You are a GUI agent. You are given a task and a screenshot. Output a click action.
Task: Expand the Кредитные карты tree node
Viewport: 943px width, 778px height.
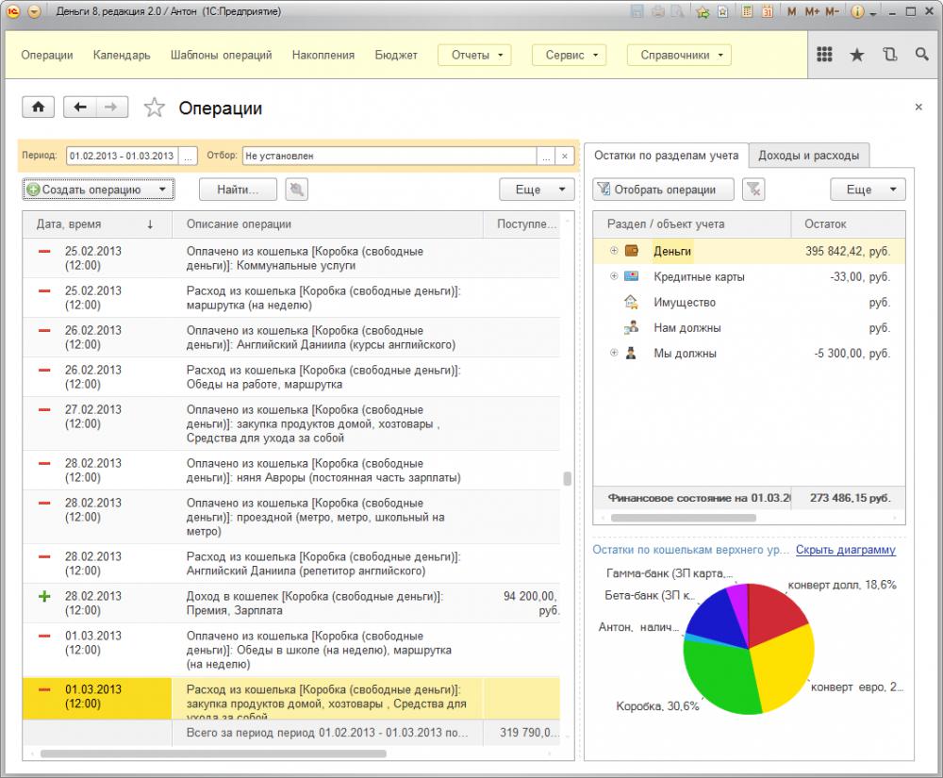pos(614,276)
